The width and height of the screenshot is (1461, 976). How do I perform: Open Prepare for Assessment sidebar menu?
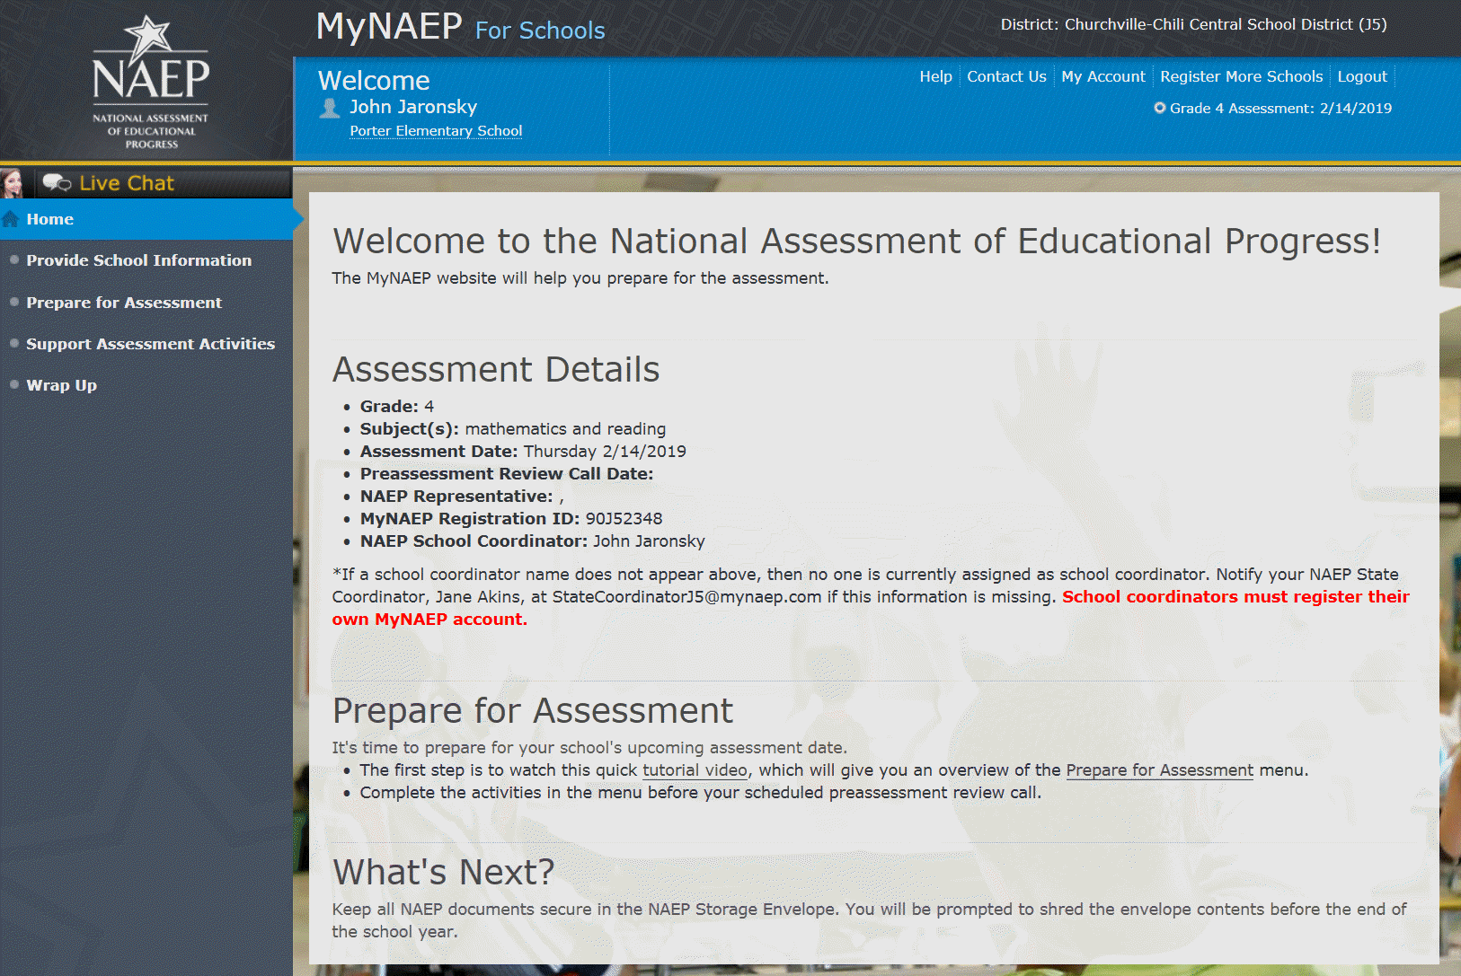(x=124, y=303)
